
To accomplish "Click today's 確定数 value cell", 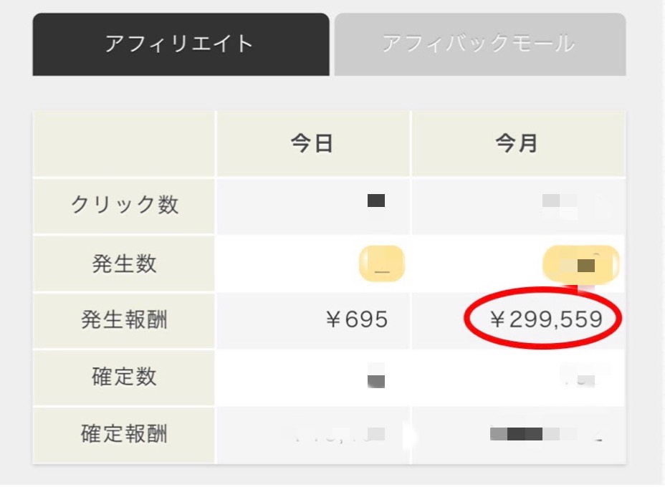I will (x=313, y=377).
